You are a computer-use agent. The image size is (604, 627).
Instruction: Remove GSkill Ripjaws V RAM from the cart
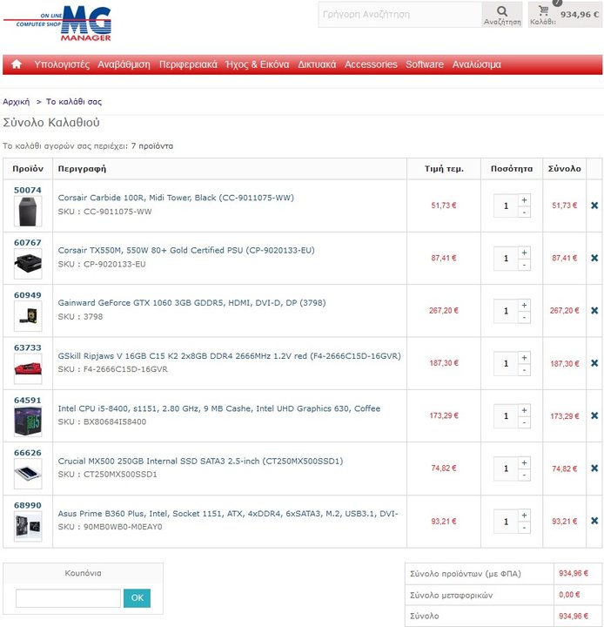[594, 363]
